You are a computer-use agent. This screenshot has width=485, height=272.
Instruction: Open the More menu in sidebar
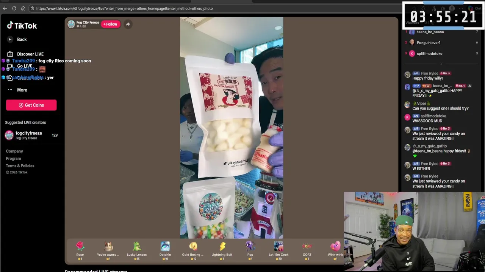pos(17,90)
